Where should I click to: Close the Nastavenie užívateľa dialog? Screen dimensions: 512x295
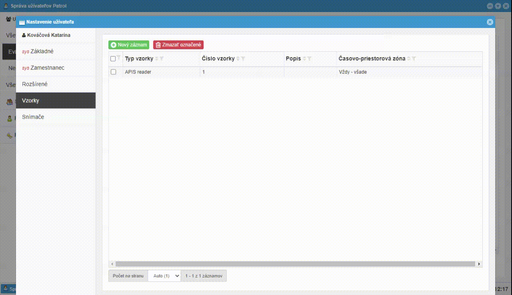[x=490, y=22]
